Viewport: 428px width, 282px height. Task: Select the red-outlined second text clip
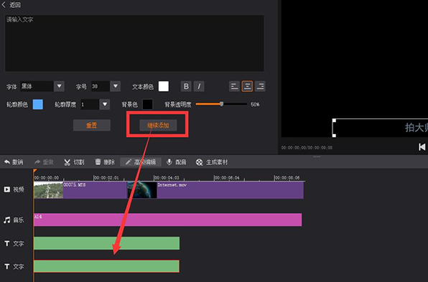point(107,266)
